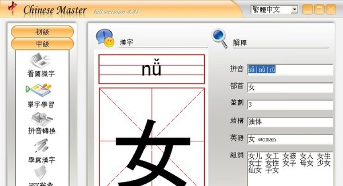Click the 組詞 field label
343x186 pixels.
tap(237, 155)
